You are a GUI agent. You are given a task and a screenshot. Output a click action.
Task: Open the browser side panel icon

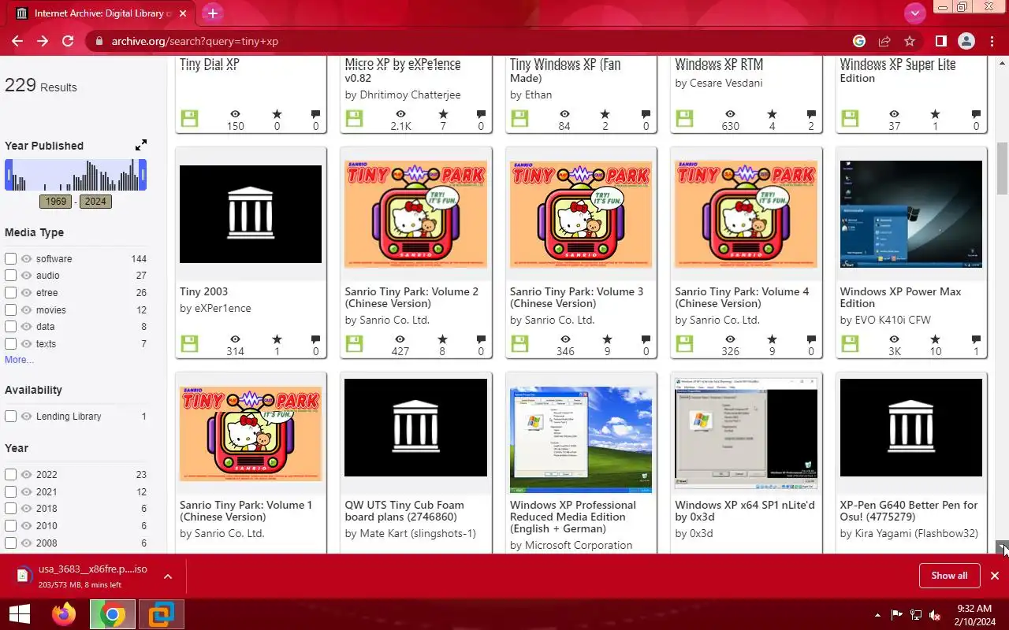pyautogui.click(x=940, y=41)
